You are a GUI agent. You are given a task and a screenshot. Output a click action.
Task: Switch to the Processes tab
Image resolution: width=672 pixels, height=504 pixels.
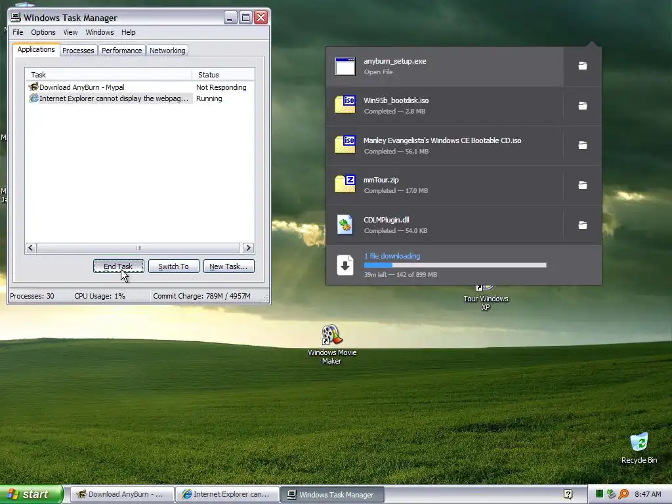pos(79,50)
